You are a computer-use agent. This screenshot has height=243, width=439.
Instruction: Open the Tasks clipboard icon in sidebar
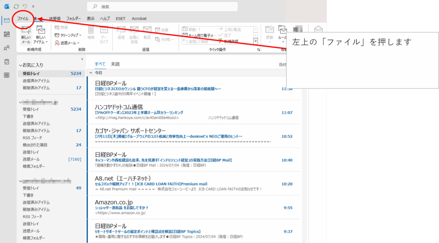pyautogui.click(x=6, y=62)
